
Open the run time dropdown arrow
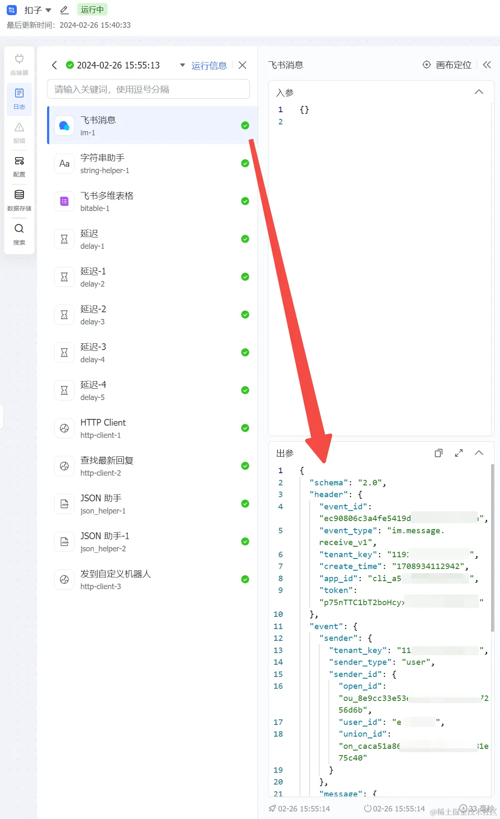click(x=182, y=65)
